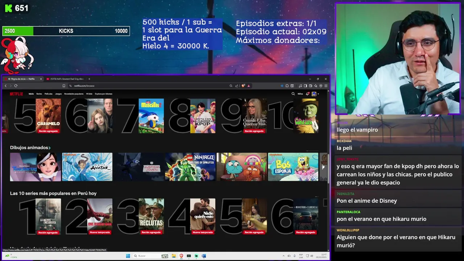
Task: Open Brave VPN shield icon
Action: [x=321, y=86]
